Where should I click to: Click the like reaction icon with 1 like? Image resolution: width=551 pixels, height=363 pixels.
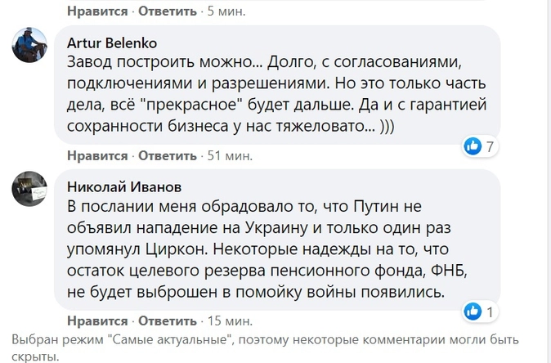click(x=473, y=311)
